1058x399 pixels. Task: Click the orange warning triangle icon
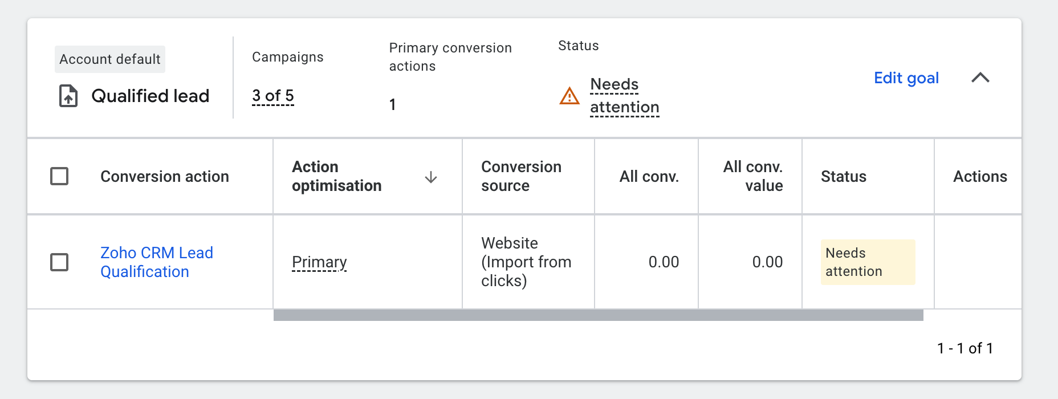pos(569,96)
